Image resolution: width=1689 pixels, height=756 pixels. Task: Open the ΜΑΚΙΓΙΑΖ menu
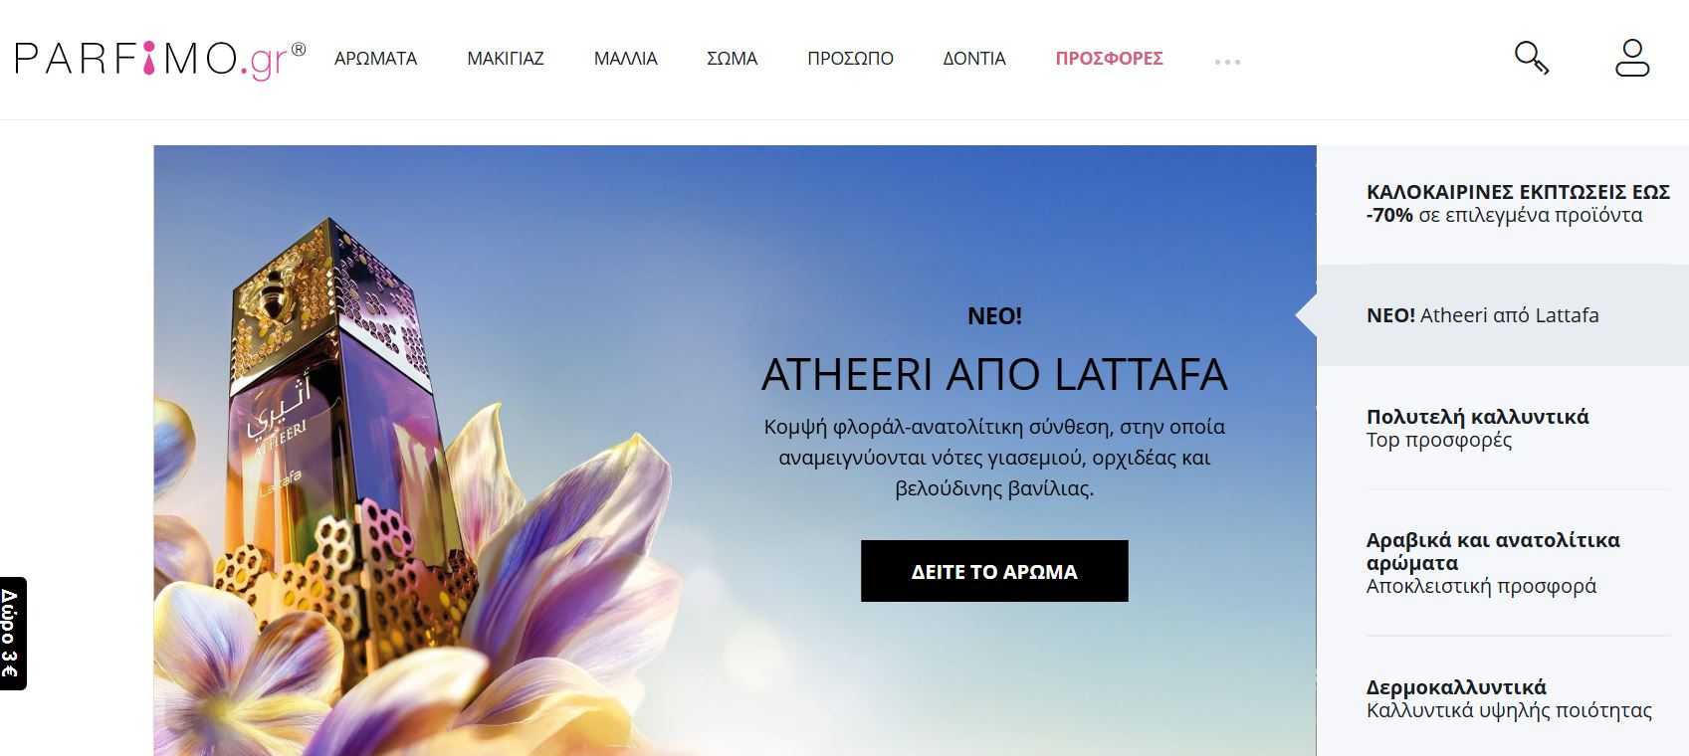point(506,59)
